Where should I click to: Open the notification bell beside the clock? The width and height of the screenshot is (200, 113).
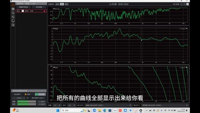(187, 110)
